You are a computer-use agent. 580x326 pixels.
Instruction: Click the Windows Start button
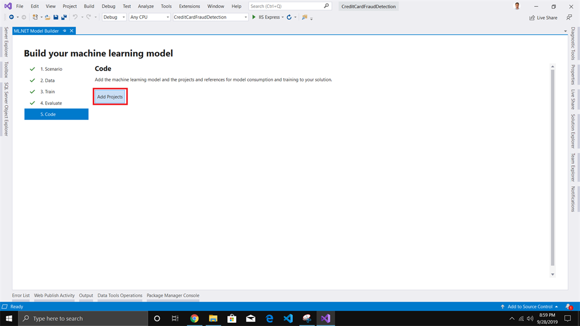[9, 318]
